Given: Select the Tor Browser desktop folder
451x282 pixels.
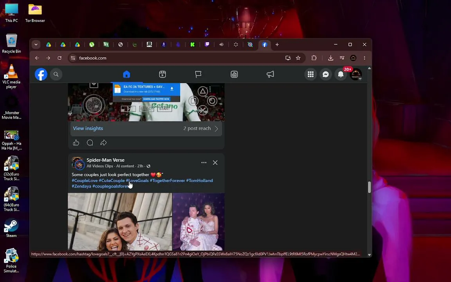Looking at the screenshot, I should point(35,13).
